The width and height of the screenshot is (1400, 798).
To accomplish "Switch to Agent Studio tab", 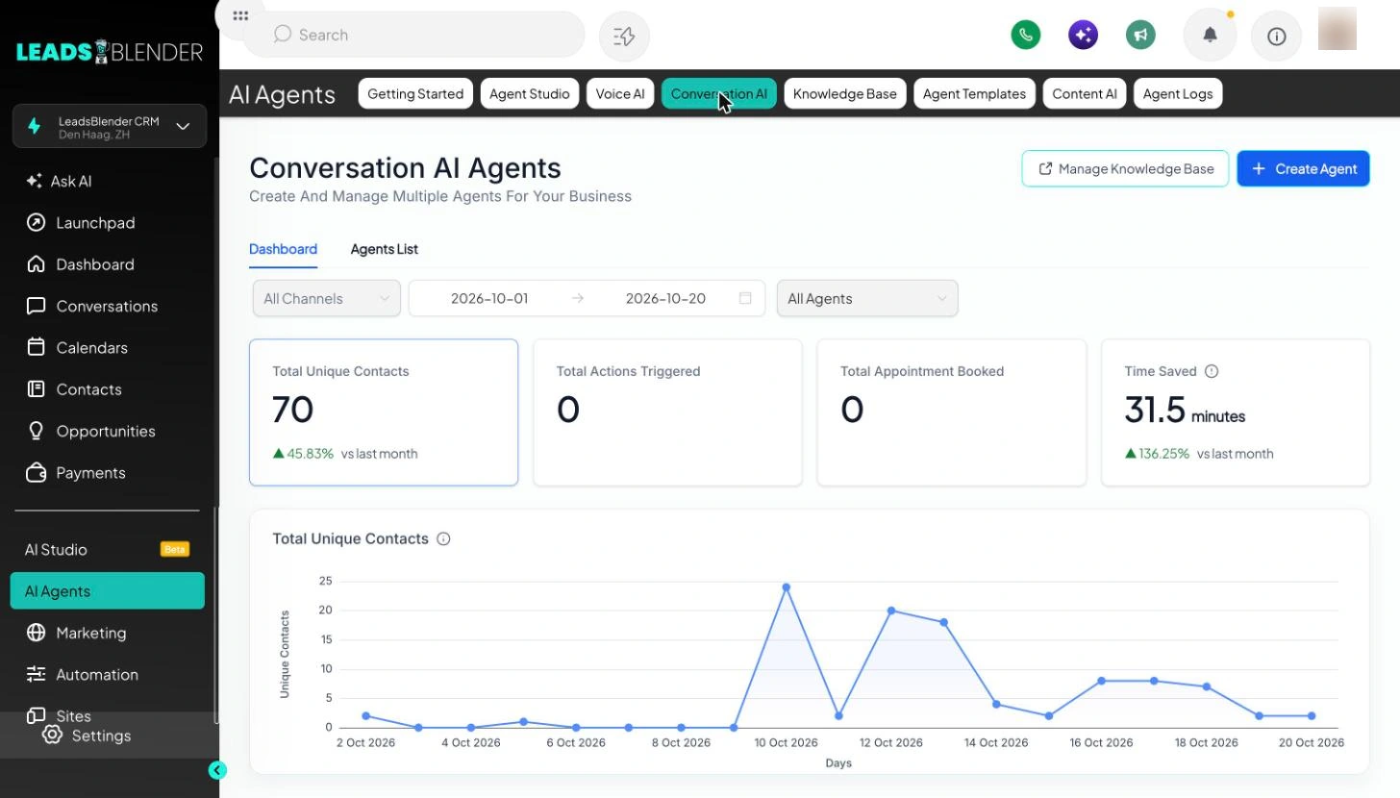I will pyautogui.click(x=530, y=94).
